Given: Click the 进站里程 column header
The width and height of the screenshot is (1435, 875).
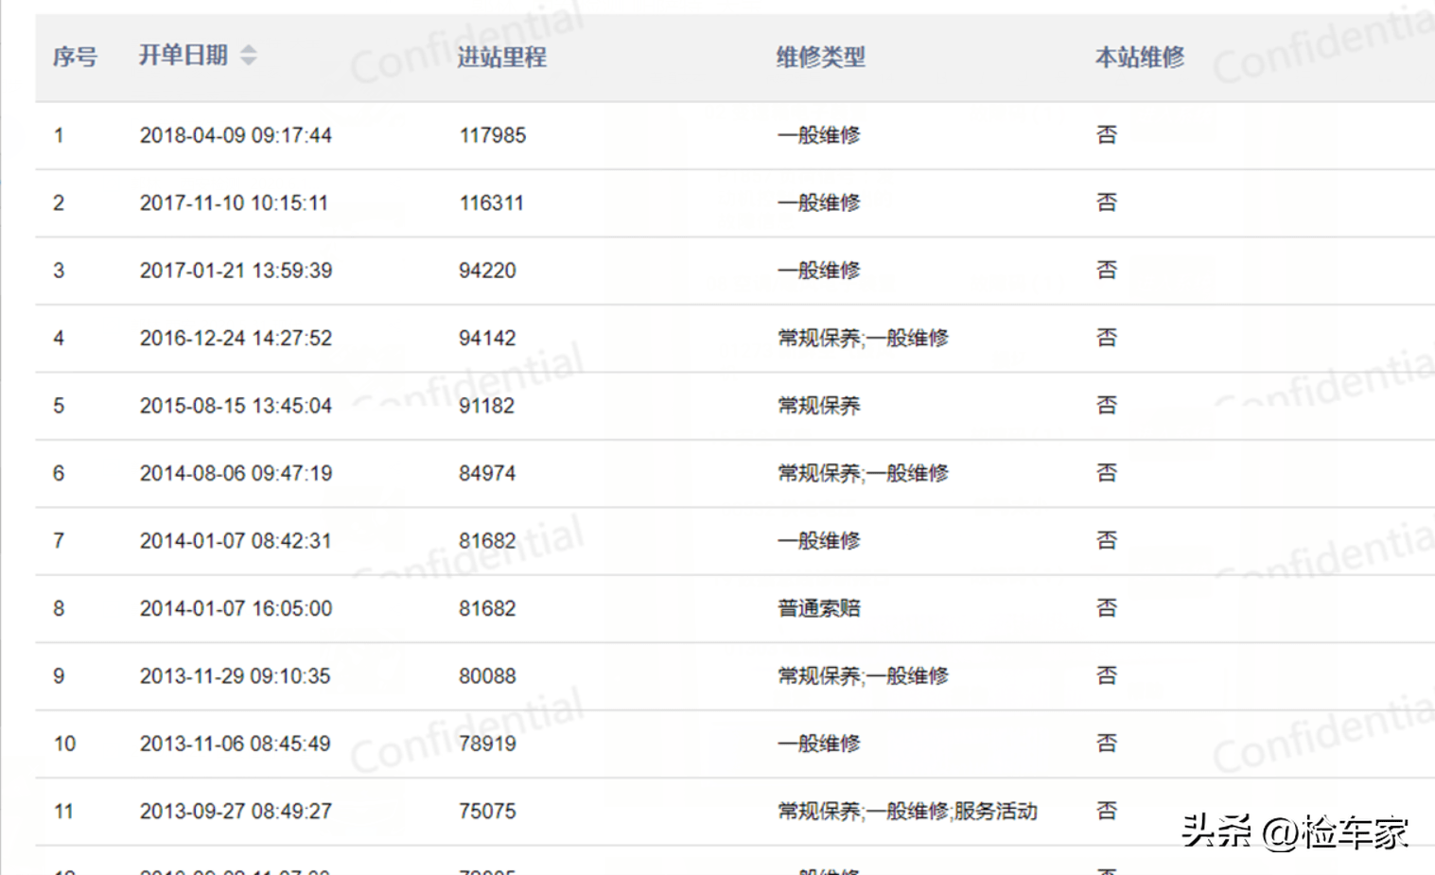Looking at the screenshot, I should tap(502, 57).
